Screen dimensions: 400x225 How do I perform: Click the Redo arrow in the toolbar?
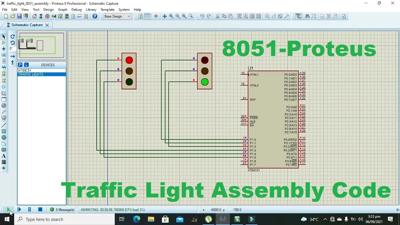coord(209,16)
